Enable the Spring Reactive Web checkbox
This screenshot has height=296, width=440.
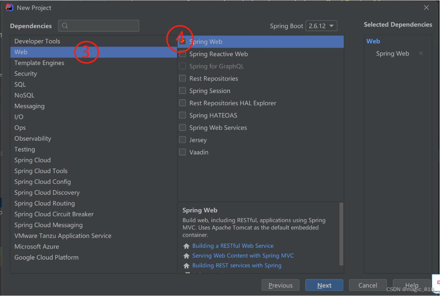[183, 54]
